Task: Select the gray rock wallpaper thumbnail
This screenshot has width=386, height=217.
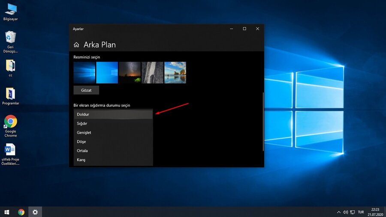Action: pos(152,72)
